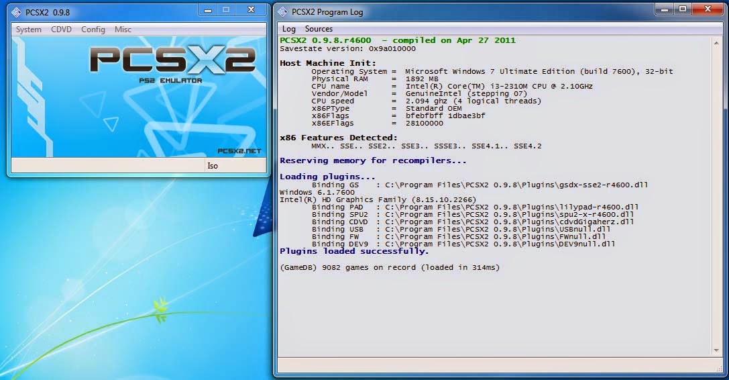Click PCSX2 main window title bar icon

point(16,13)
